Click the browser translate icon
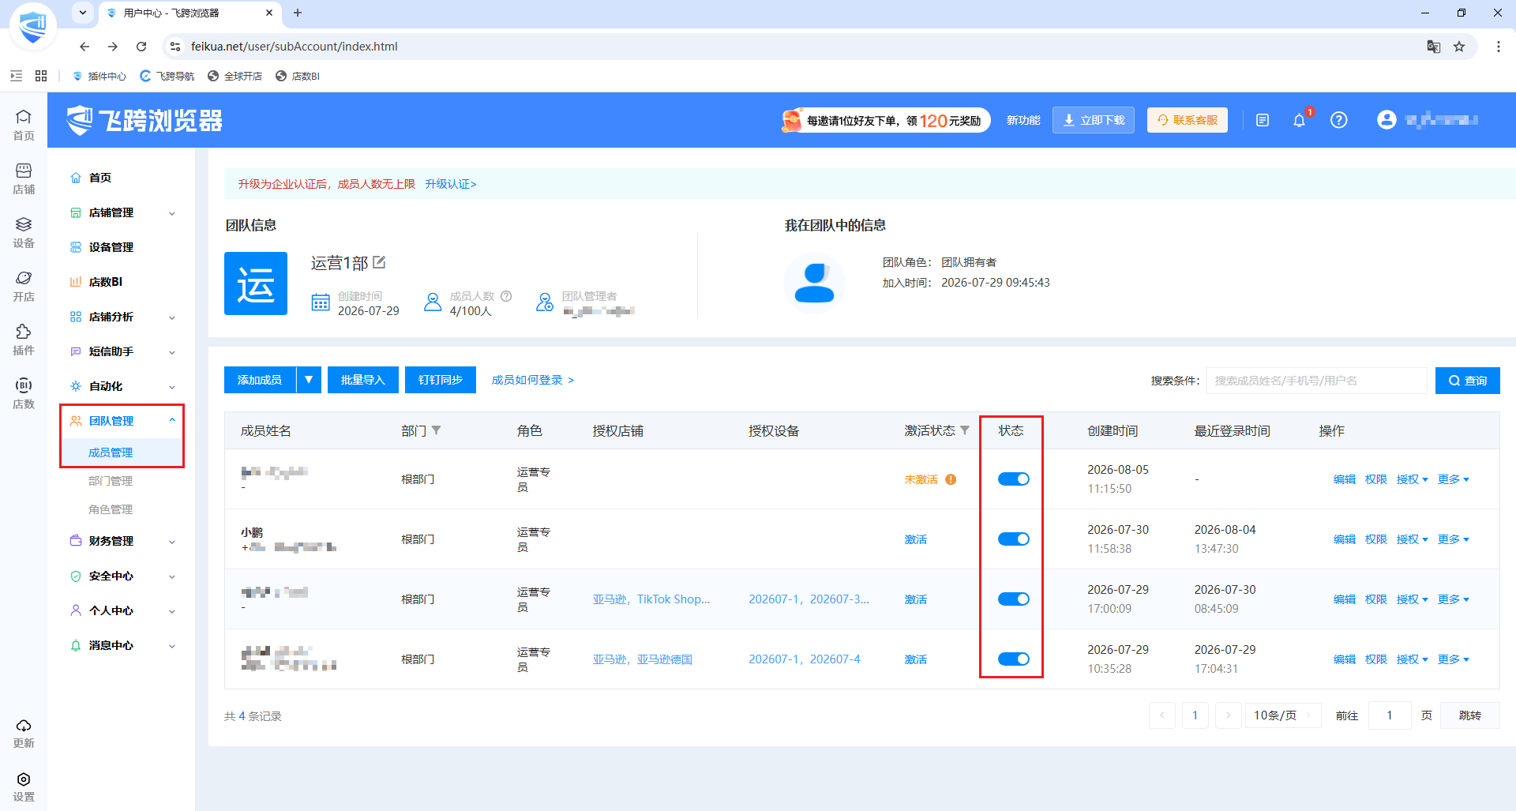The width and height of the screenshot is (1516, 811). point(1434,47)
